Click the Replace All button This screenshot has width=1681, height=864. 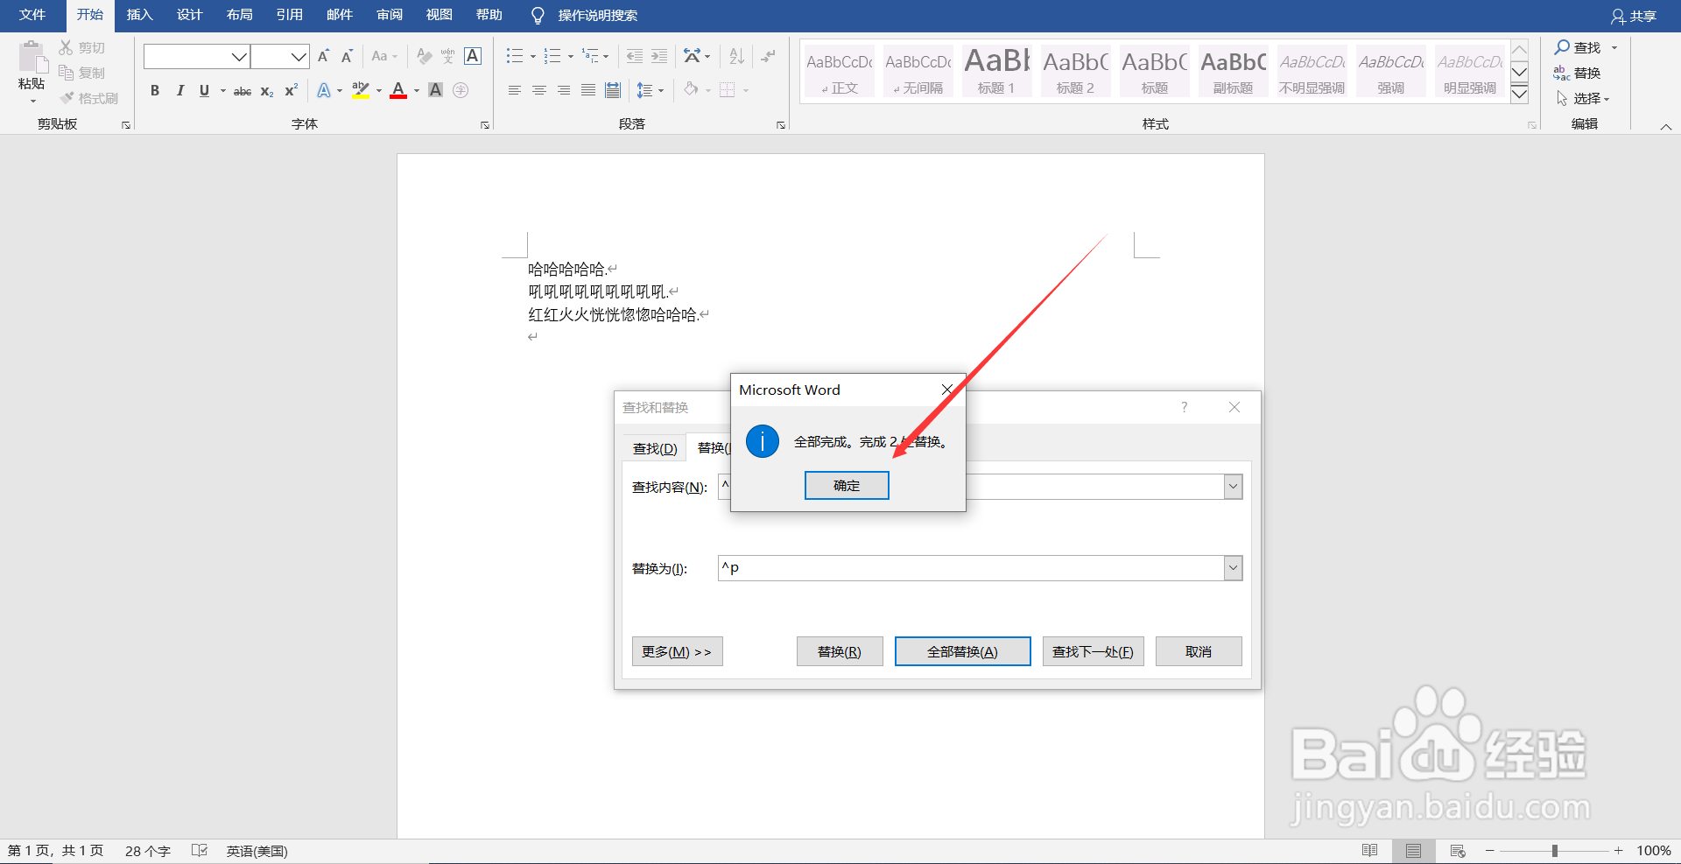click(962, 652)
